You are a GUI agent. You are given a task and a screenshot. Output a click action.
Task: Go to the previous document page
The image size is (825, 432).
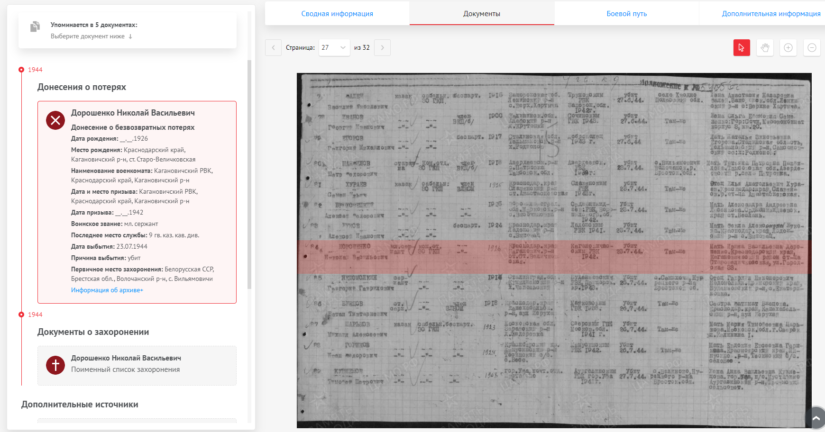[273, 47]
